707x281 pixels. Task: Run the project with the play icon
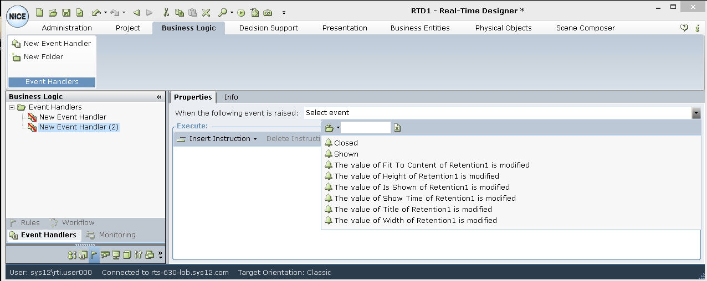(242, 12)
